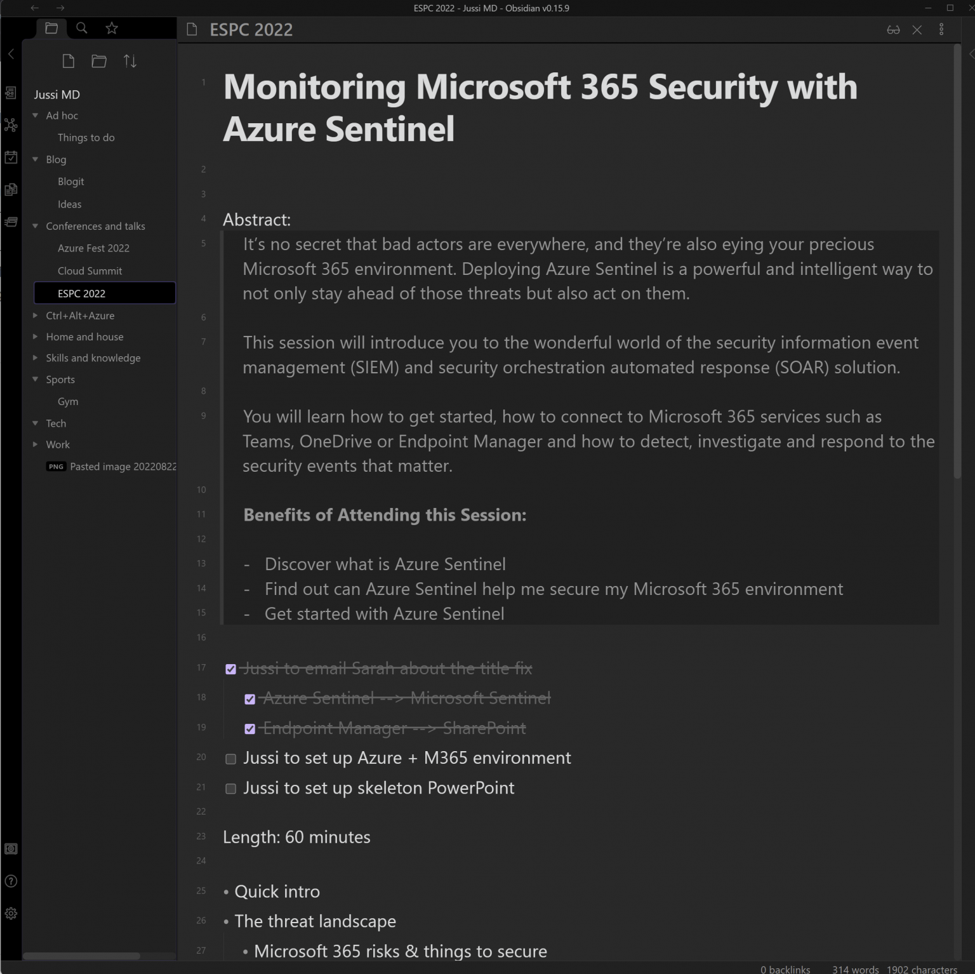
Task: Open the file explorer tab
Action: click(51, 28)
